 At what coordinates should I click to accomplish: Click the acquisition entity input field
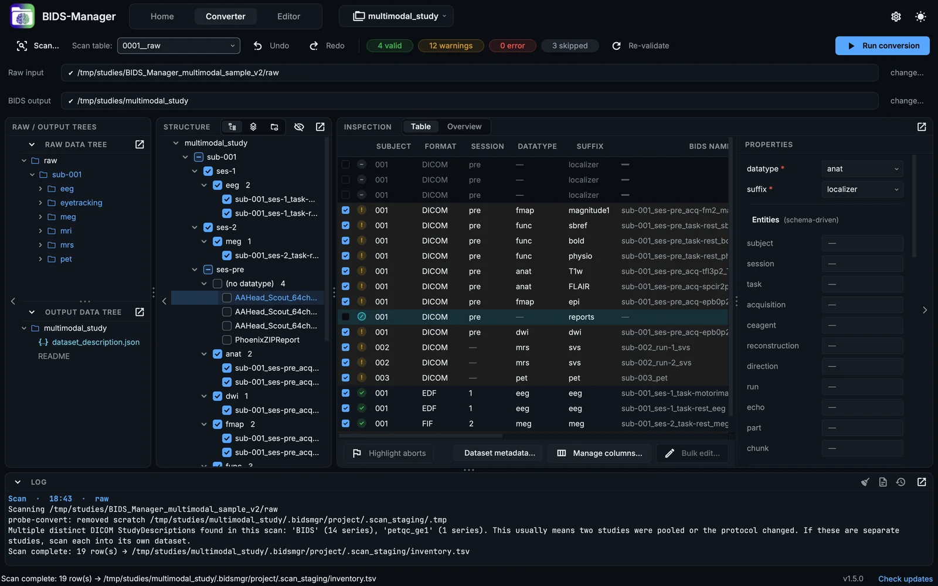tap(862, 305)
